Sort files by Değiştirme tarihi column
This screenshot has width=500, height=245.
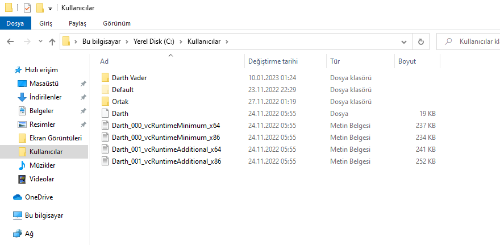coord(273,61)
